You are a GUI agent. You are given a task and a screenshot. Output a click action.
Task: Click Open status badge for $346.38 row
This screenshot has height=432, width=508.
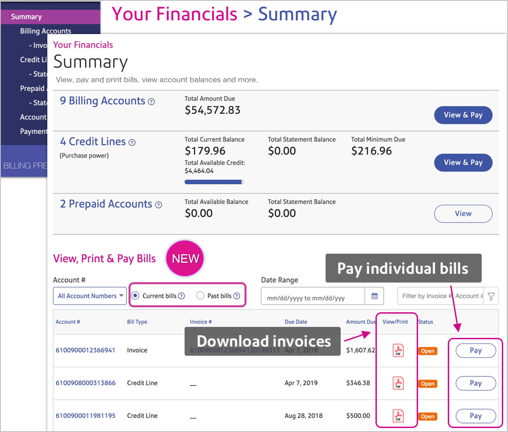(428, 384)
